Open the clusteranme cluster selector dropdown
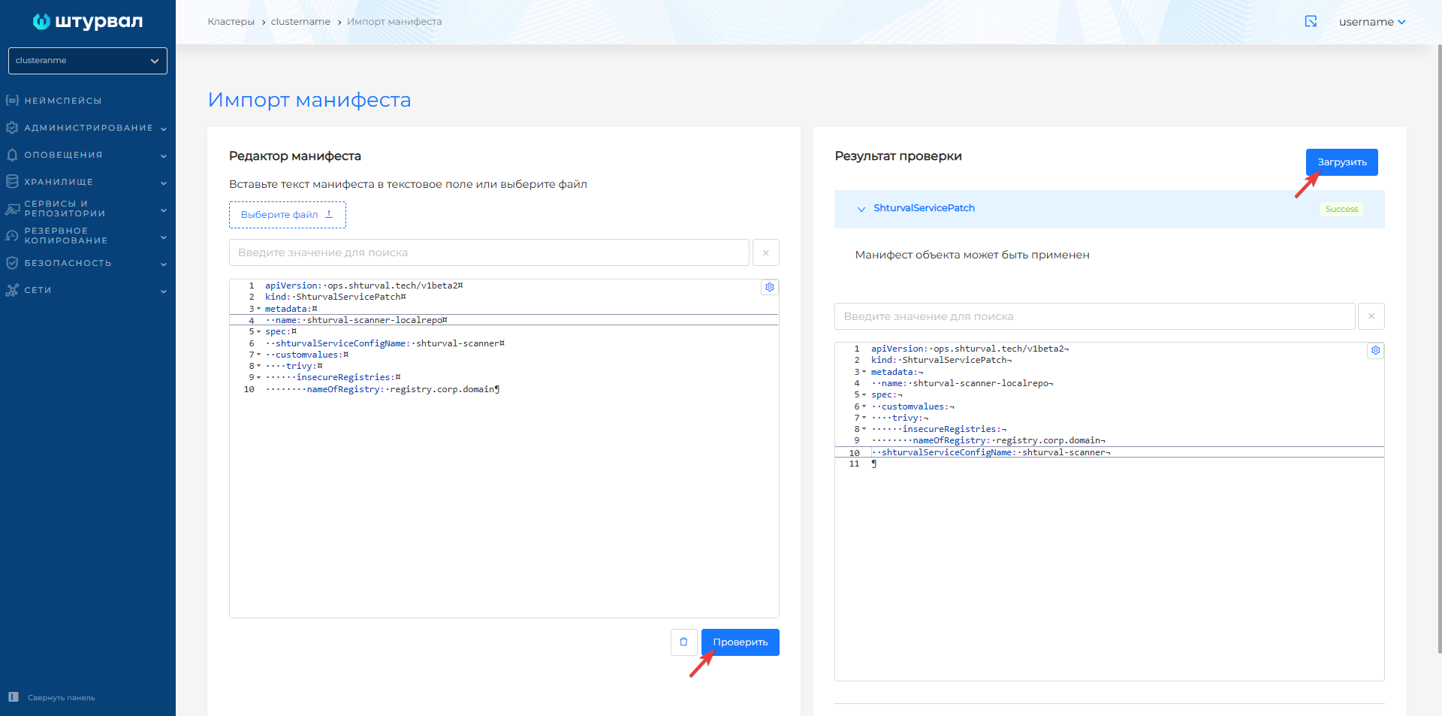Viewport: 1442px width, 716px height. coord(87,60)
